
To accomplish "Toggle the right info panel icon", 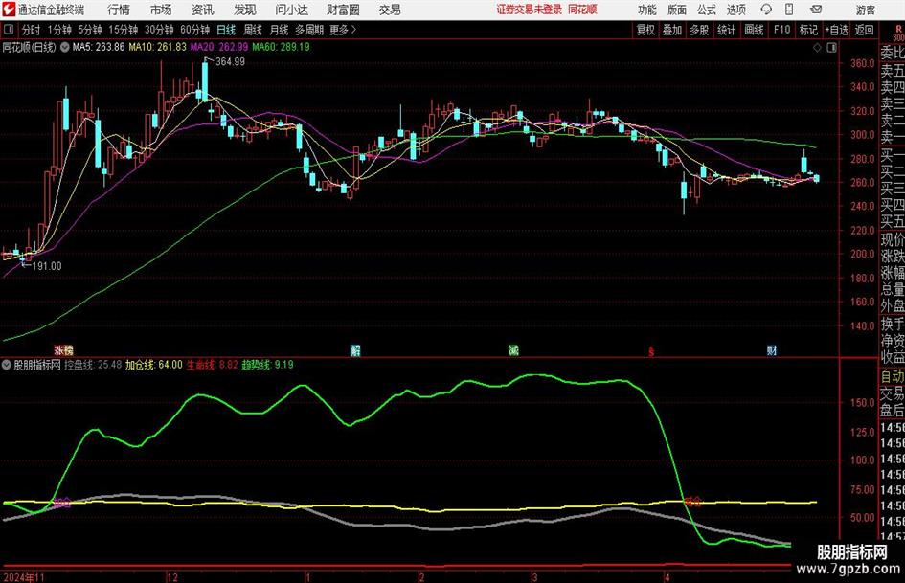I will click(831, 48).
